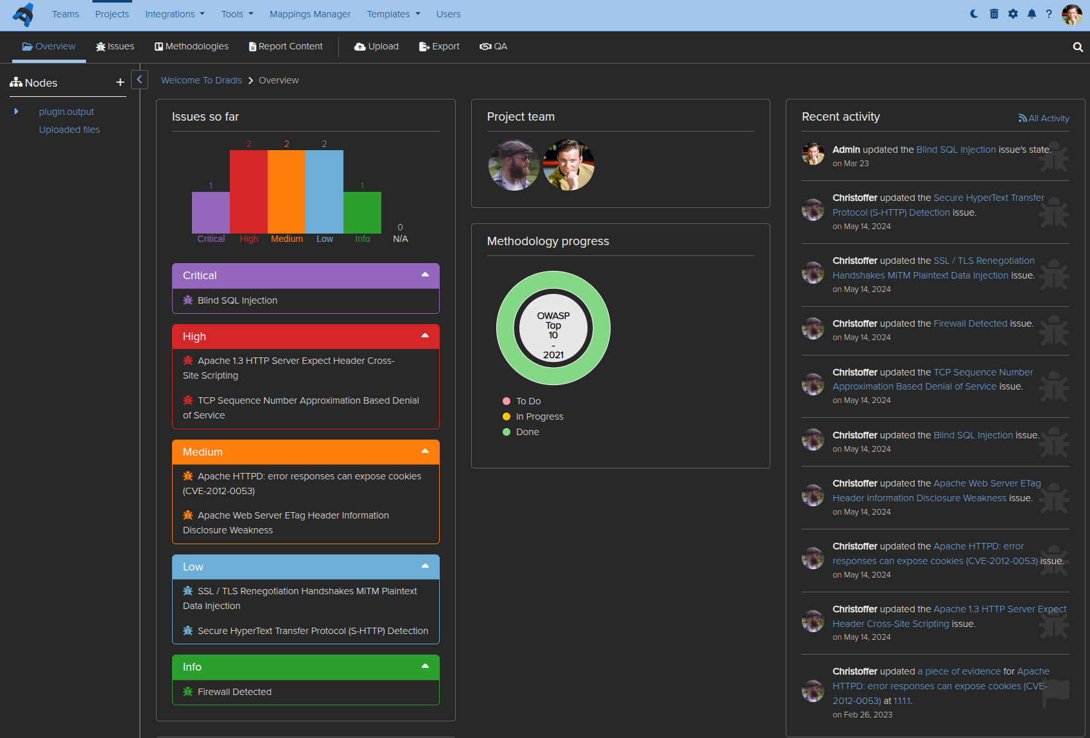Viewport: 1090px width, 738px height.
Task: Click the Dradis logo
Action: tap(24, 14)
